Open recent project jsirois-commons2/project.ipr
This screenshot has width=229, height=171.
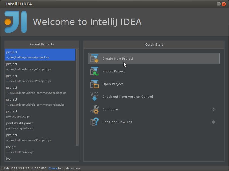[40, 90]
